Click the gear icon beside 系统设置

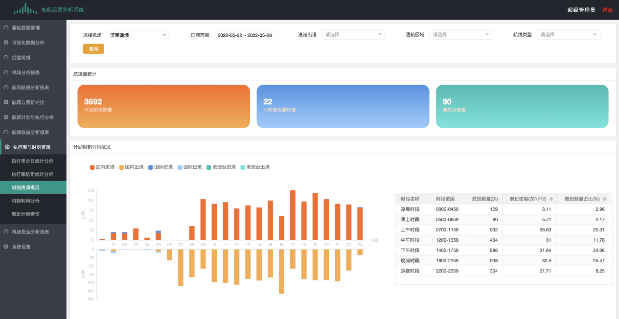click(x=6, y=247)
